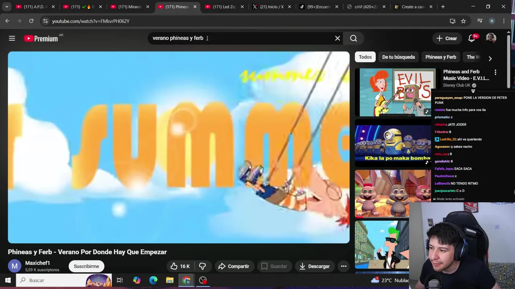This screenshot has width=515, height=289.
Task: Open more actions three-dot menu below video
Action: (x=344, y=266)
